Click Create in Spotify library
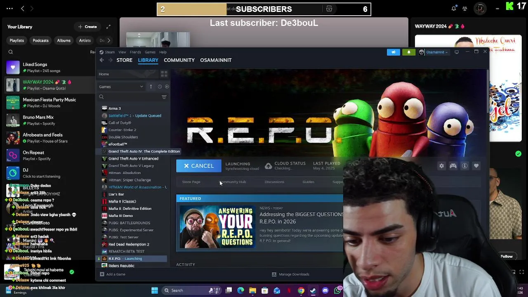The height and width of the screenshot is (297, 528). [87, 27]
